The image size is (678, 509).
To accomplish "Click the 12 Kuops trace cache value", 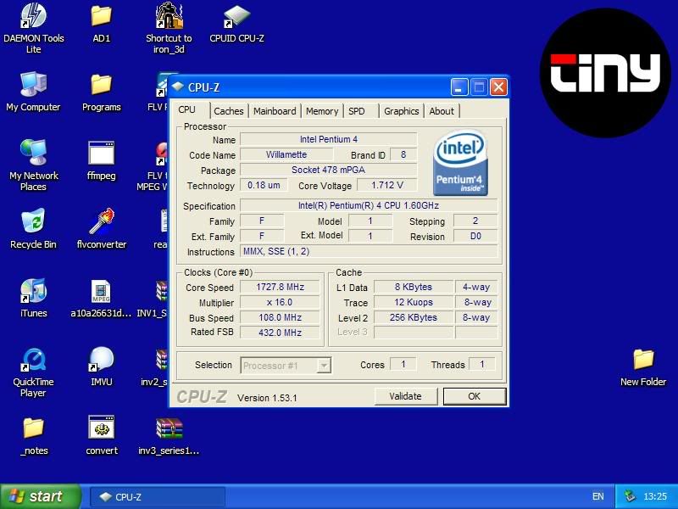I will click(414, 302).
